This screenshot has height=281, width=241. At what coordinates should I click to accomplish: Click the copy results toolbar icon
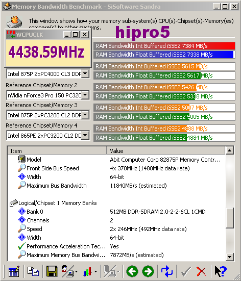click(x=33, y=271)
